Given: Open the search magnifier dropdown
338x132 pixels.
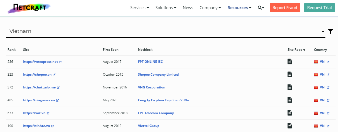Looking at the screenshot, I should point(261,8).
